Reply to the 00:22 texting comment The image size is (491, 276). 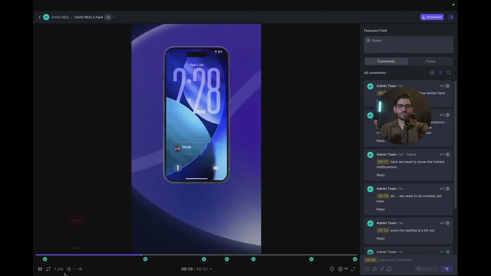point(381,238)
